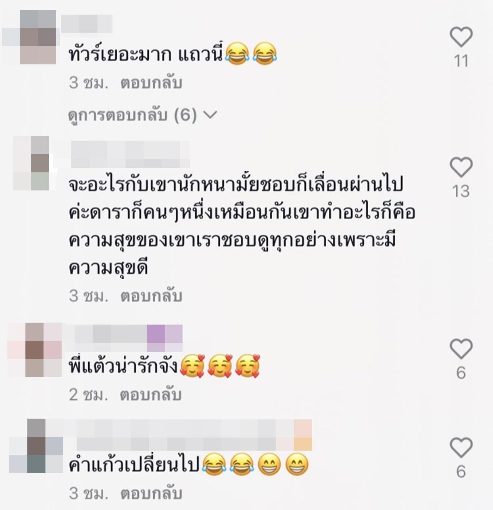Open fourth commenter's profile avatar
Image resolution: width=493 pixels, height=510 pixels.
(x=36, y=446)
